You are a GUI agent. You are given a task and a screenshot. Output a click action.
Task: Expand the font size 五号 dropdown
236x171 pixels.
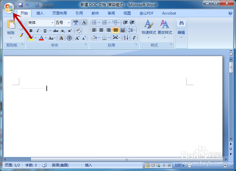click(x=69, y=23)
